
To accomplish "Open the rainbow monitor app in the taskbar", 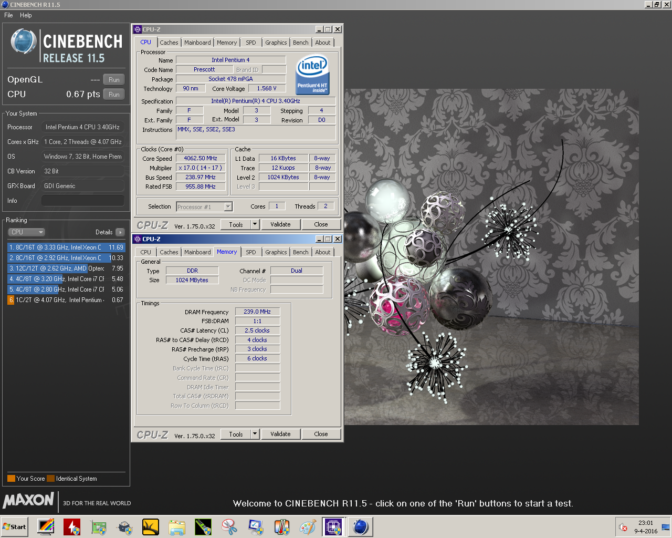I will tap(46, 526).
